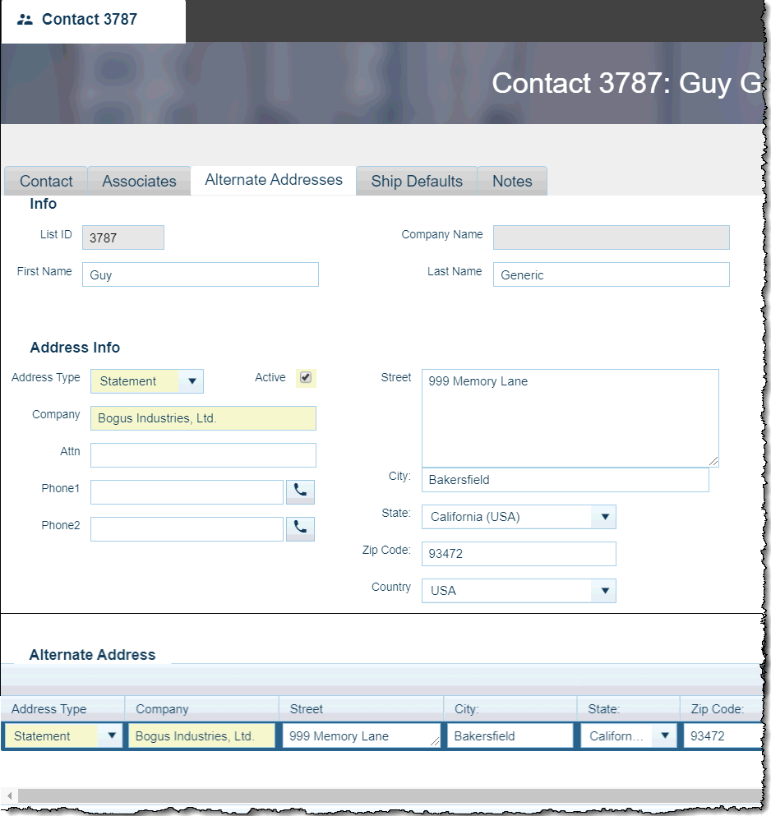This screenshot has height=816, width=771.
Task: Open the Ship Defaults tab
Action: pos(417,181)
